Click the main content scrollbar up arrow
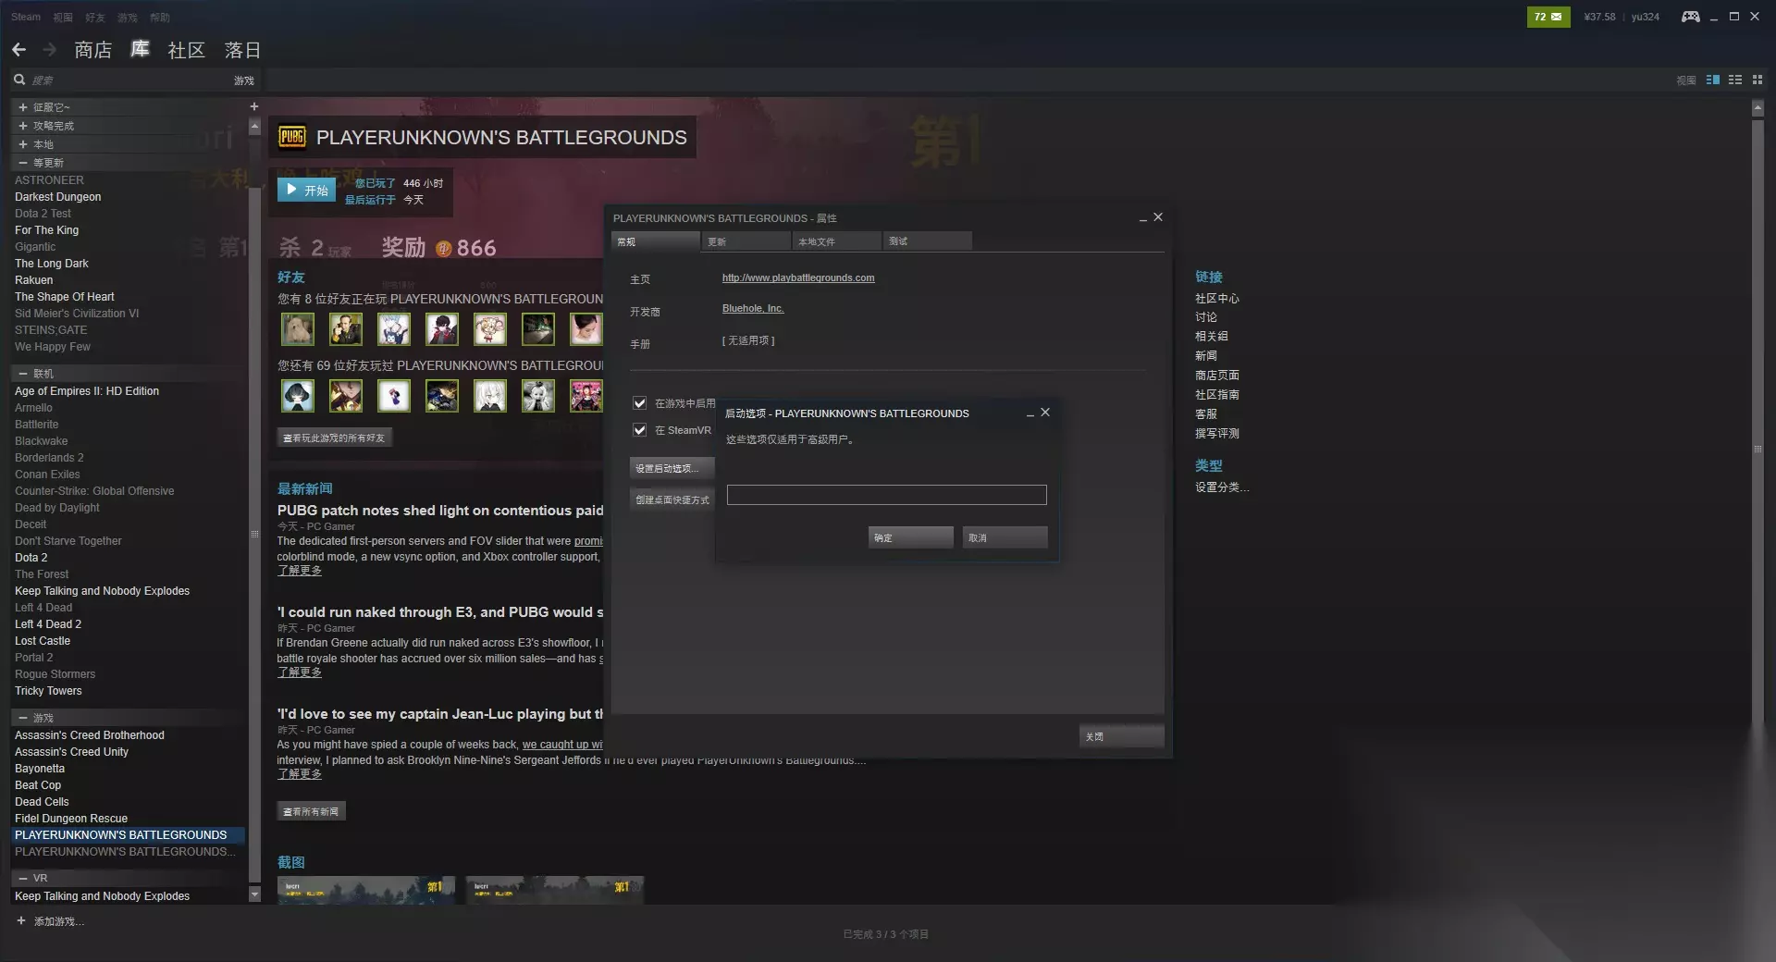The width and height of the screenshot is (1776, 962). (1757, 108)
